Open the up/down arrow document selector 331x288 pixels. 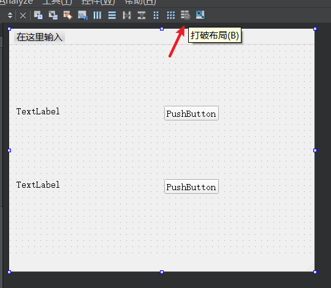point(10,15)
